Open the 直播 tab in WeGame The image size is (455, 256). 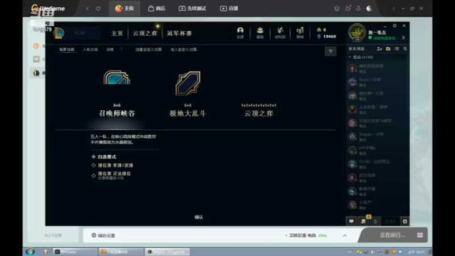click(x=229, y=9)
